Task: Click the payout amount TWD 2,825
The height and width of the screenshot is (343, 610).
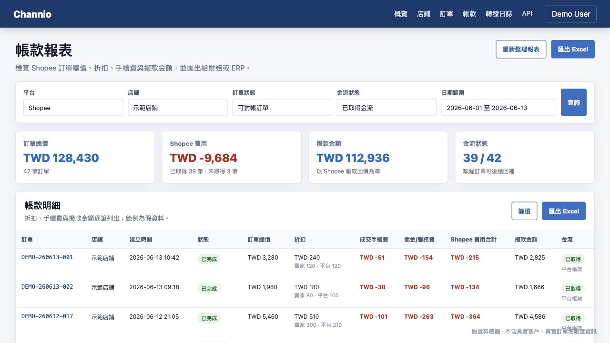Action: pyautogui.click(x=530, y=258)
